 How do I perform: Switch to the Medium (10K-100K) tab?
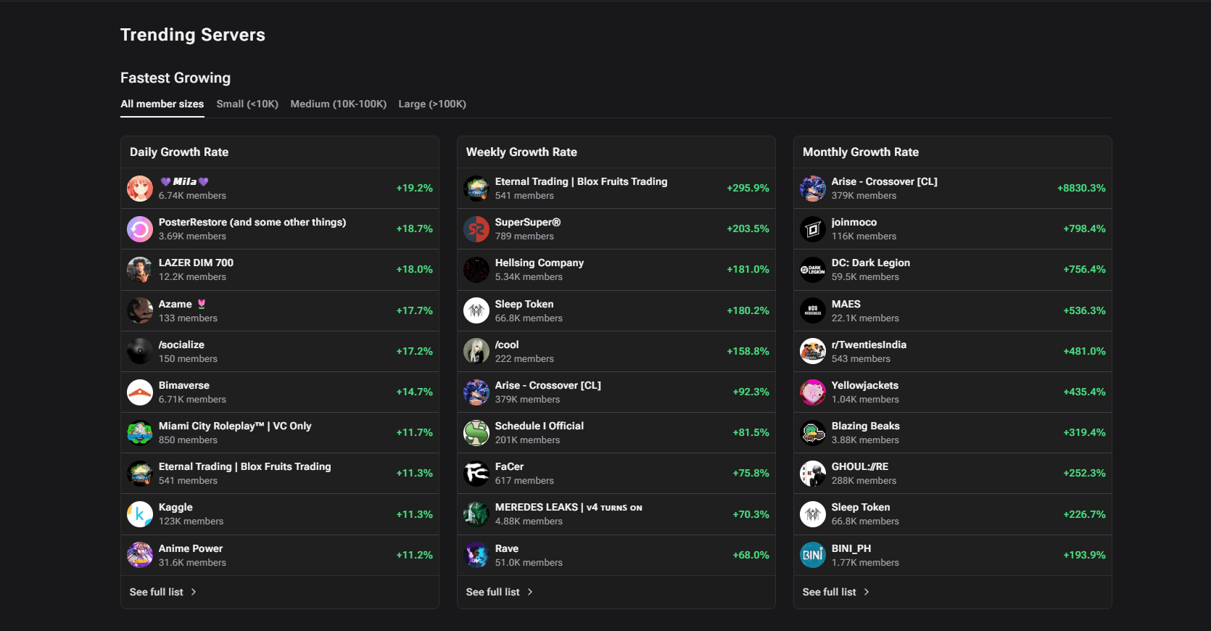click(339, 104)
